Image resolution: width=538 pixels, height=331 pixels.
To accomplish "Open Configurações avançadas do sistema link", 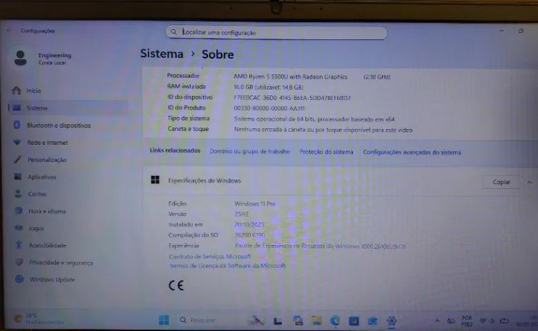I will click(412, 152).
